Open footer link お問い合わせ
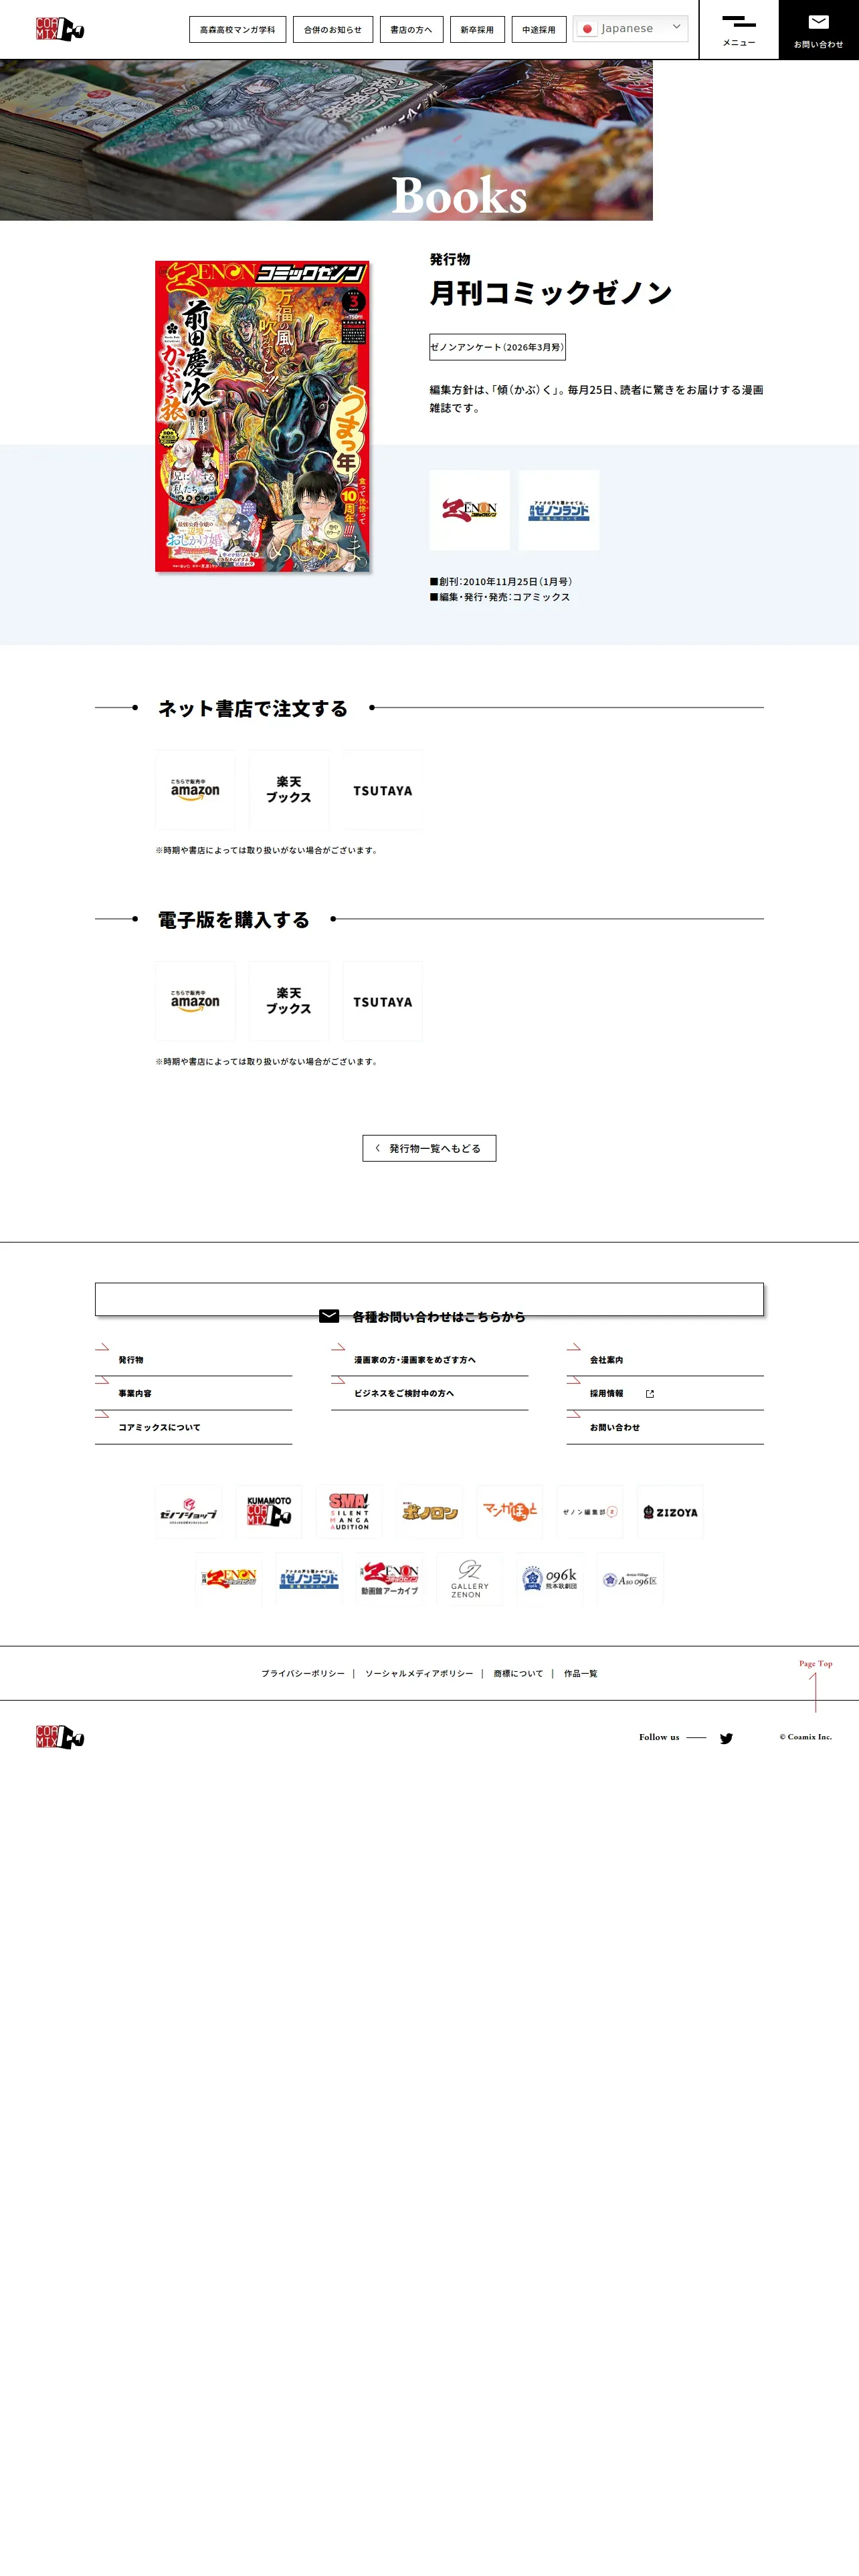Image resolution: width=859 pixels, height=2576 pixels. point(665,1428)
